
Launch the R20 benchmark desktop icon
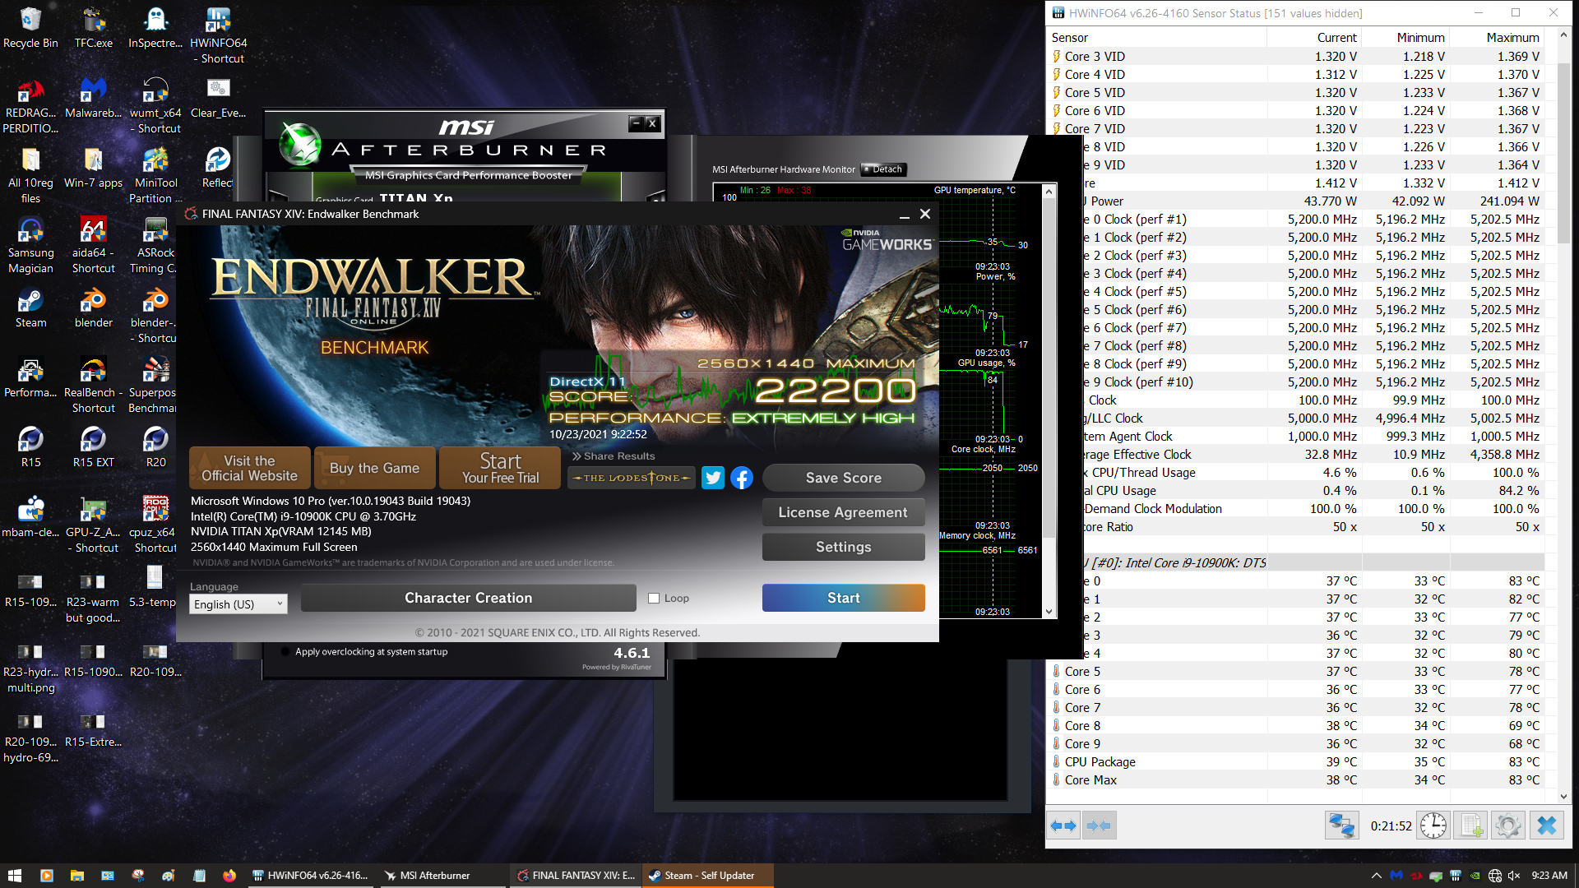(155, 447)
